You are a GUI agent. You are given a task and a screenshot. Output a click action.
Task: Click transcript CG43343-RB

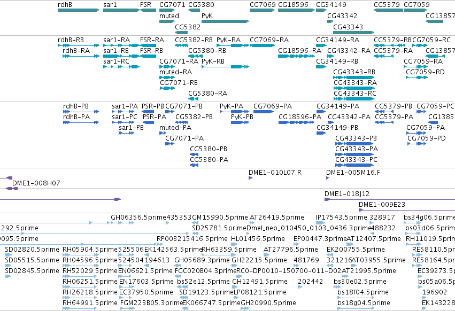(354, 78)
